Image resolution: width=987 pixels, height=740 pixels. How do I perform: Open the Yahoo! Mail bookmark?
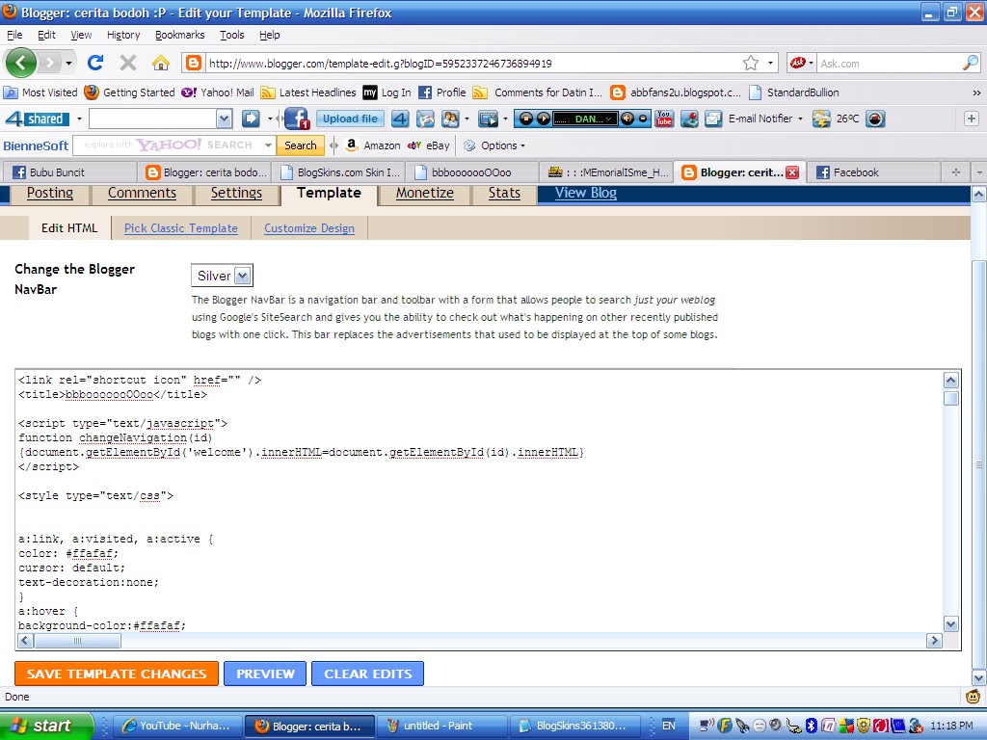pos(217,92)
